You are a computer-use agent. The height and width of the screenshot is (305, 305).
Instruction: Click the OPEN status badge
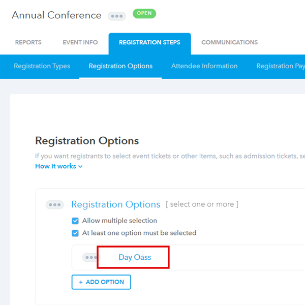144,14
